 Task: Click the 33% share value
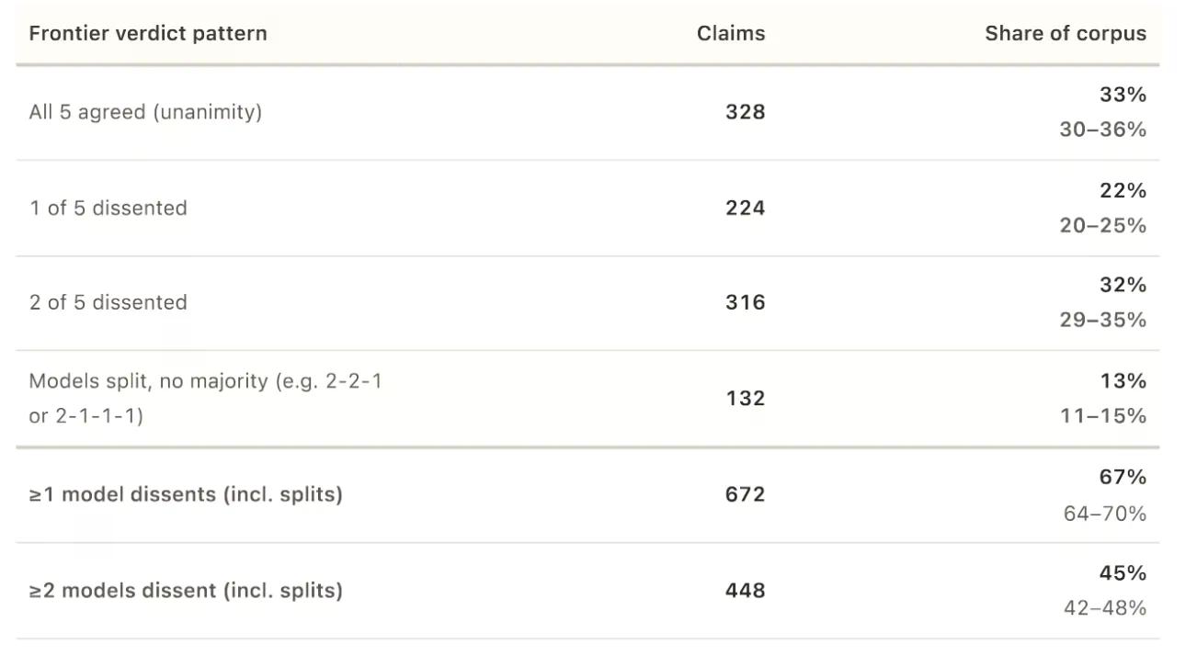click(1123, 95)
